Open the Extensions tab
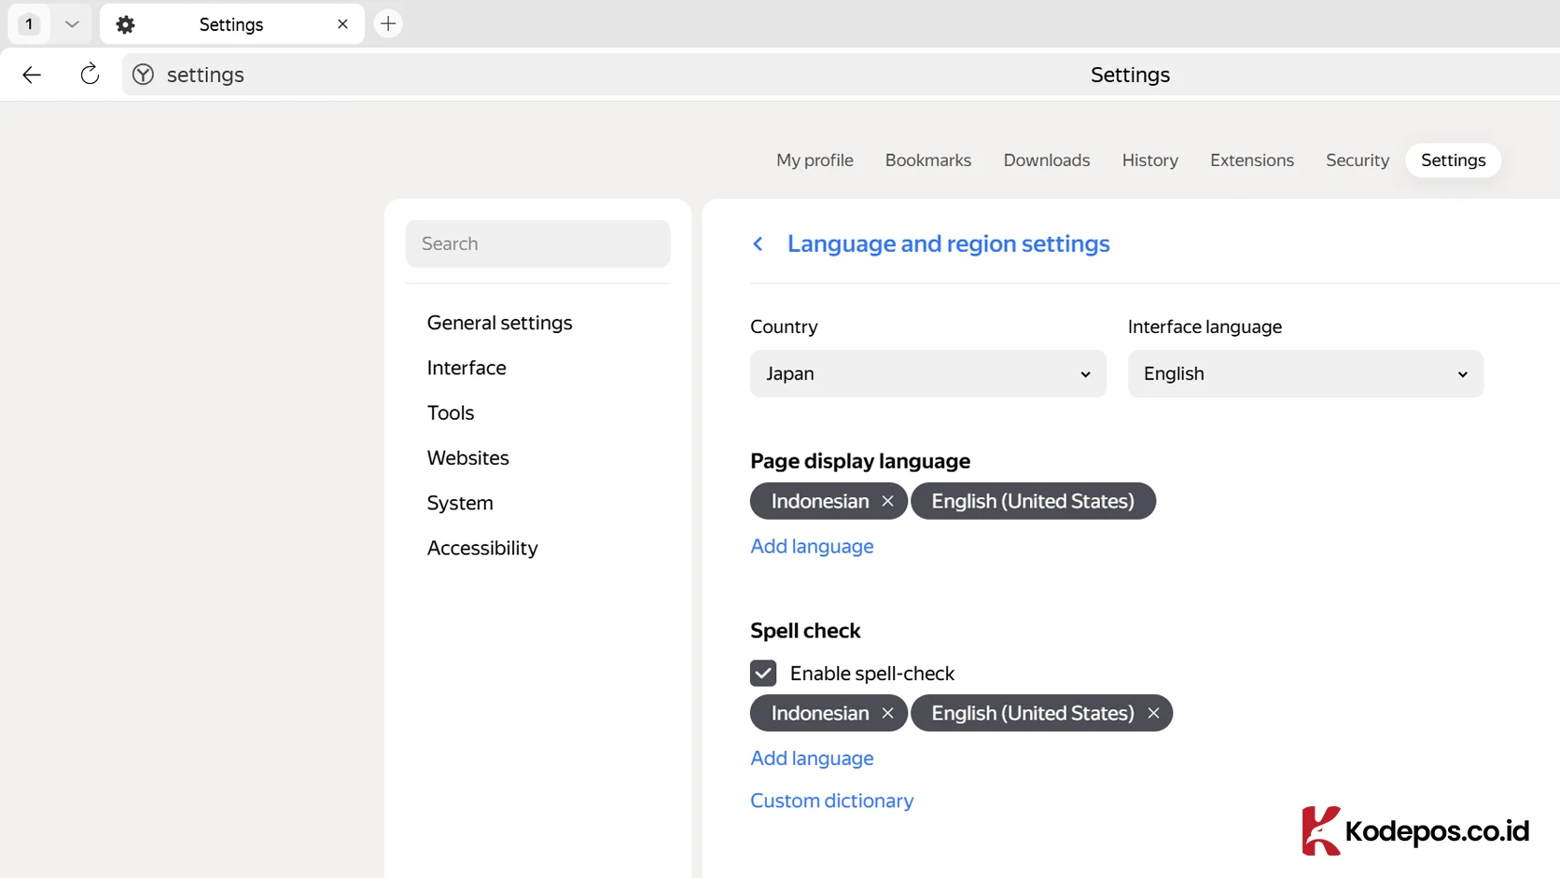Image resolution: width=1560 pixels, height=878 pixels. (1252, 160)
